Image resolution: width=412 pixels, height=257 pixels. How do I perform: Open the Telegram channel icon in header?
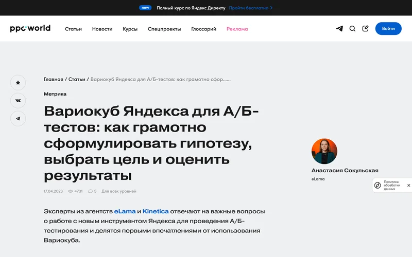[x=339, y=29]
